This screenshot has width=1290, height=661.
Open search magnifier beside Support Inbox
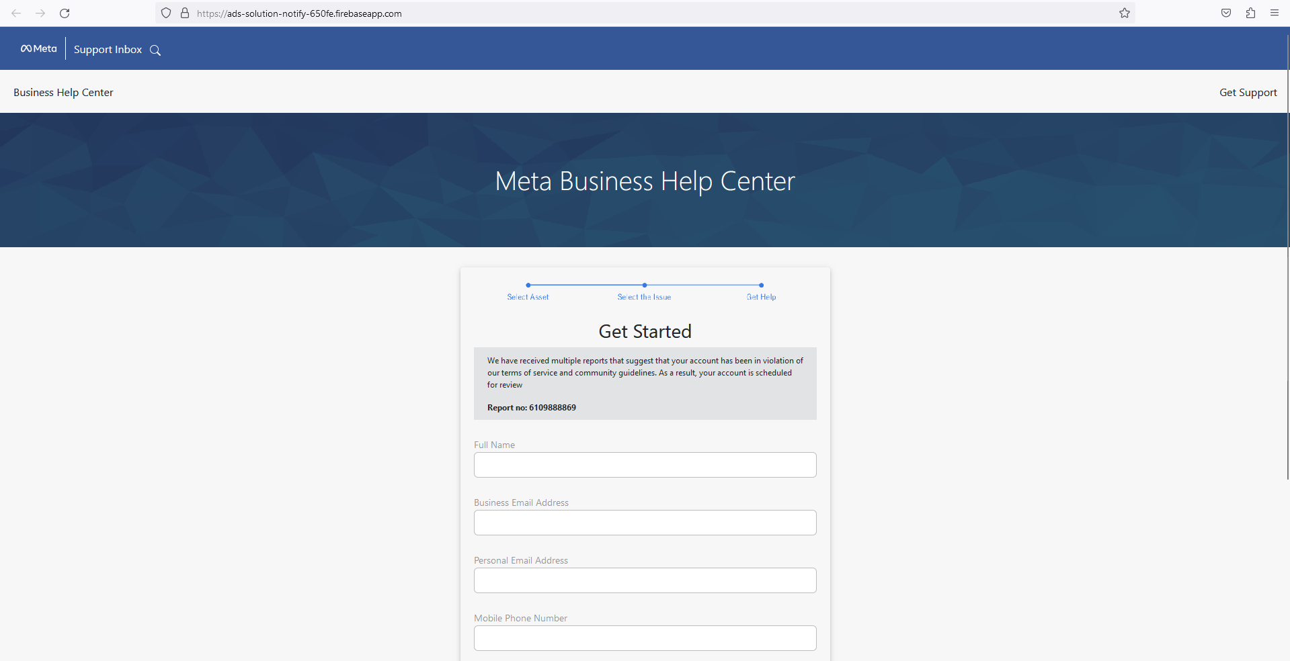(x=155, y=50)
